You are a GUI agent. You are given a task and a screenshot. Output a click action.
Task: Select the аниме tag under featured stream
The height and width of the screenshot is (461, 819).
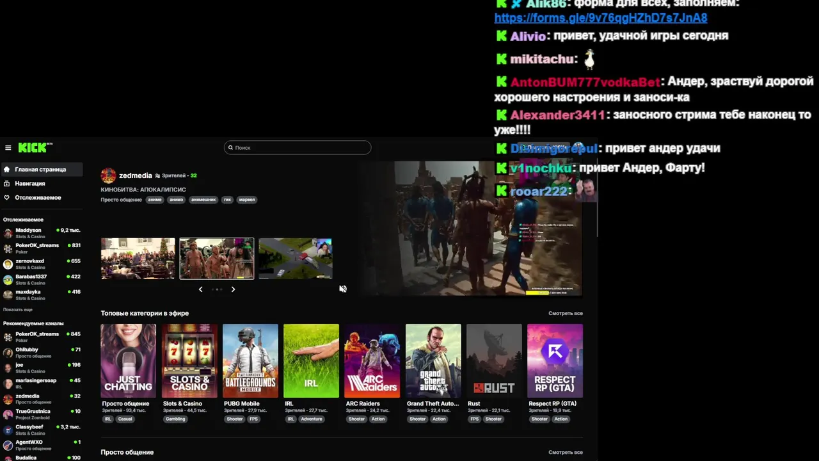pos(155,200)
